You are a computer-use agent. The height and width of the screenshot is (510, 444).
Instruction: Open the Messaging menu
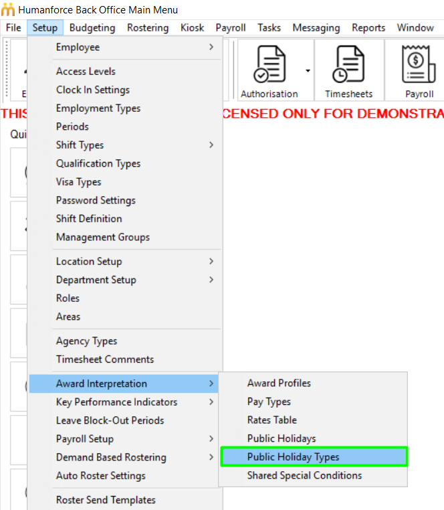point(316,27)
